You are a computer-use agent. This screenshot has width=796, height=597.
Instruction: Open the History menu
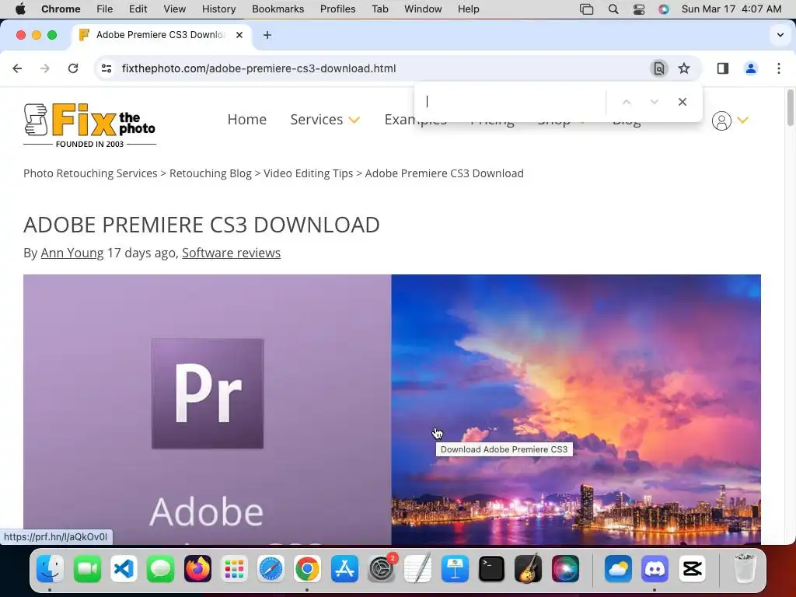(218, 9)
